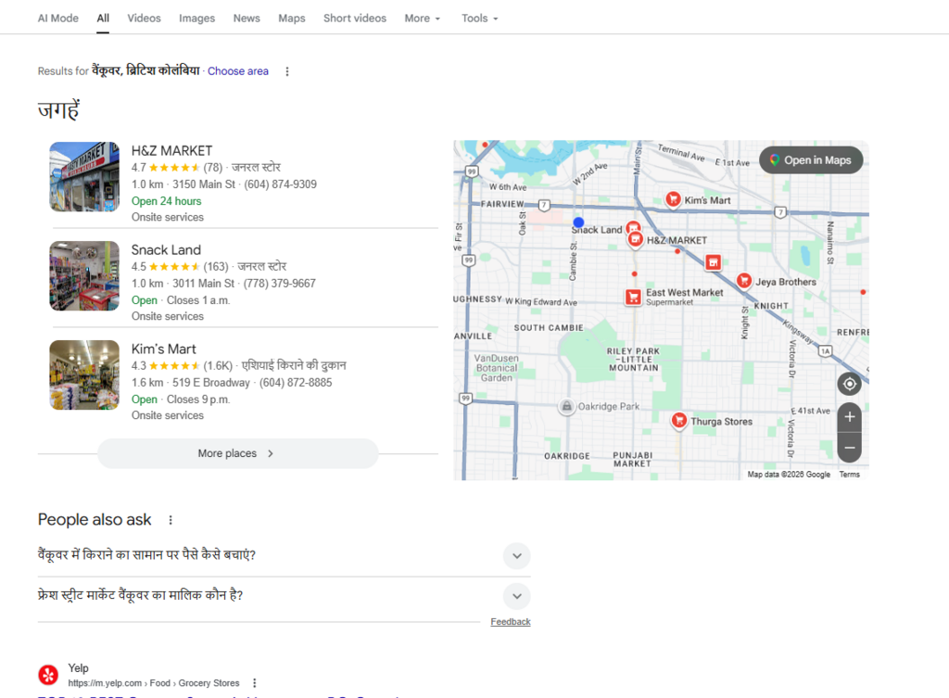The height and width of the screenshot is (698, 949).
Task: Click the Snack Land marker on the map
Action: point(634,226)
